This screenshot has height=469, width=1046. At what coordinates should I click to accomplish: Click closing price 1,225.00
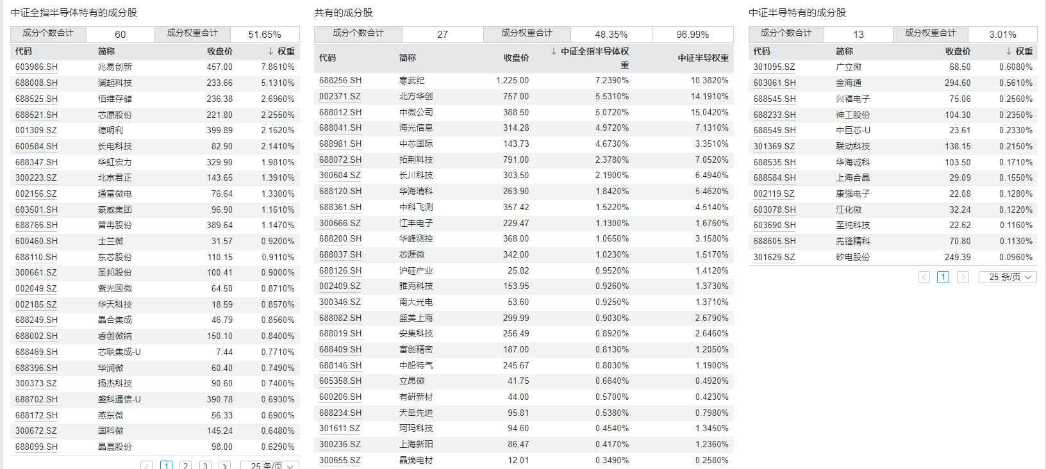512,80
